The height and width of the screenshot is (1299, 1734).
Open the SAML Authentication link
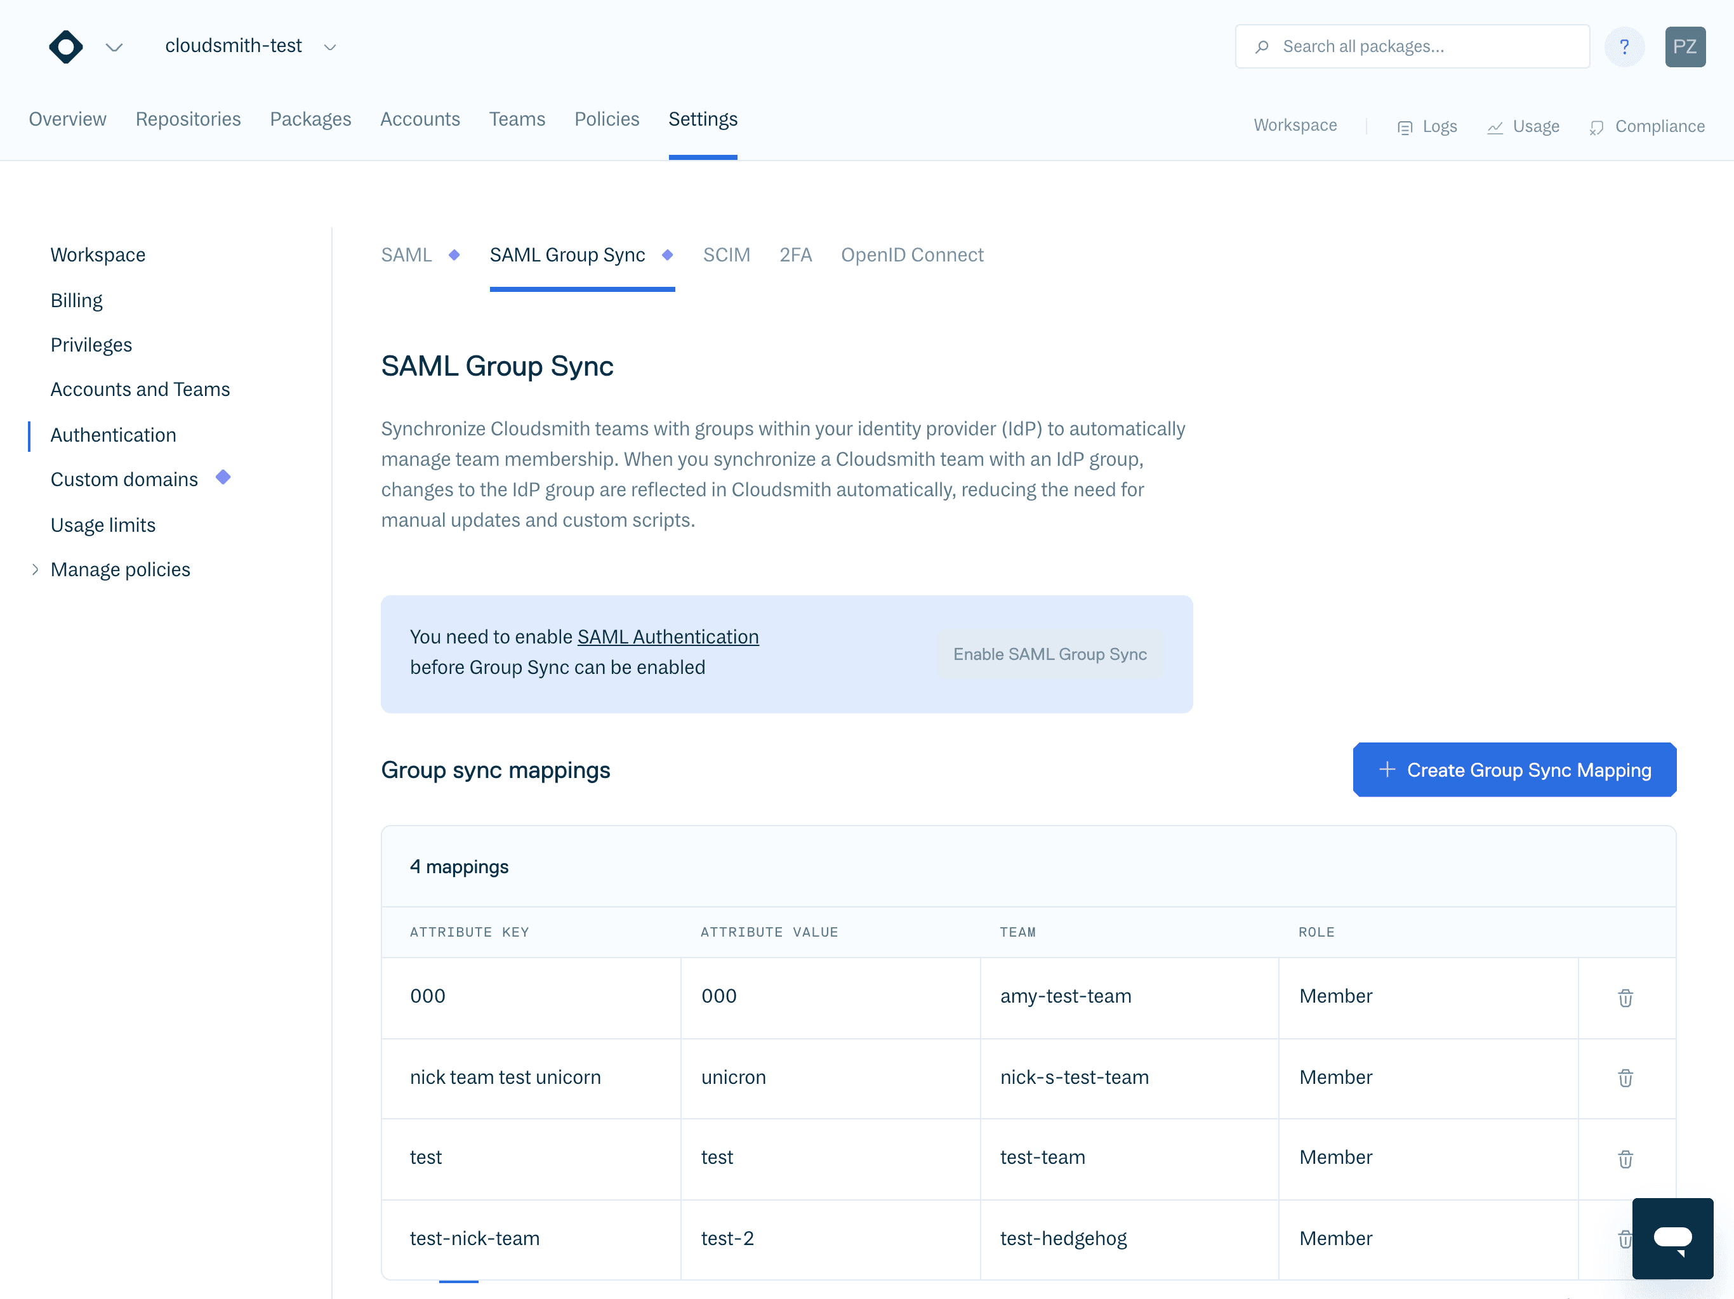pyautogui.click(x=667, y=636)
